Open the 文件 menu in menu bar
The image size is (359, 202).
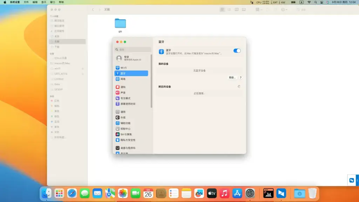26,2
